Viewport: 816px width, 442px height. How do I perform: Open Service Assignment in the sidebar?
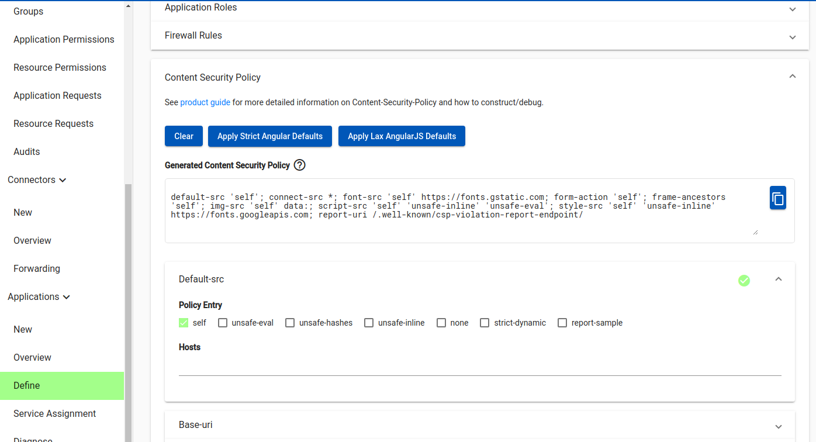(54, 413)
